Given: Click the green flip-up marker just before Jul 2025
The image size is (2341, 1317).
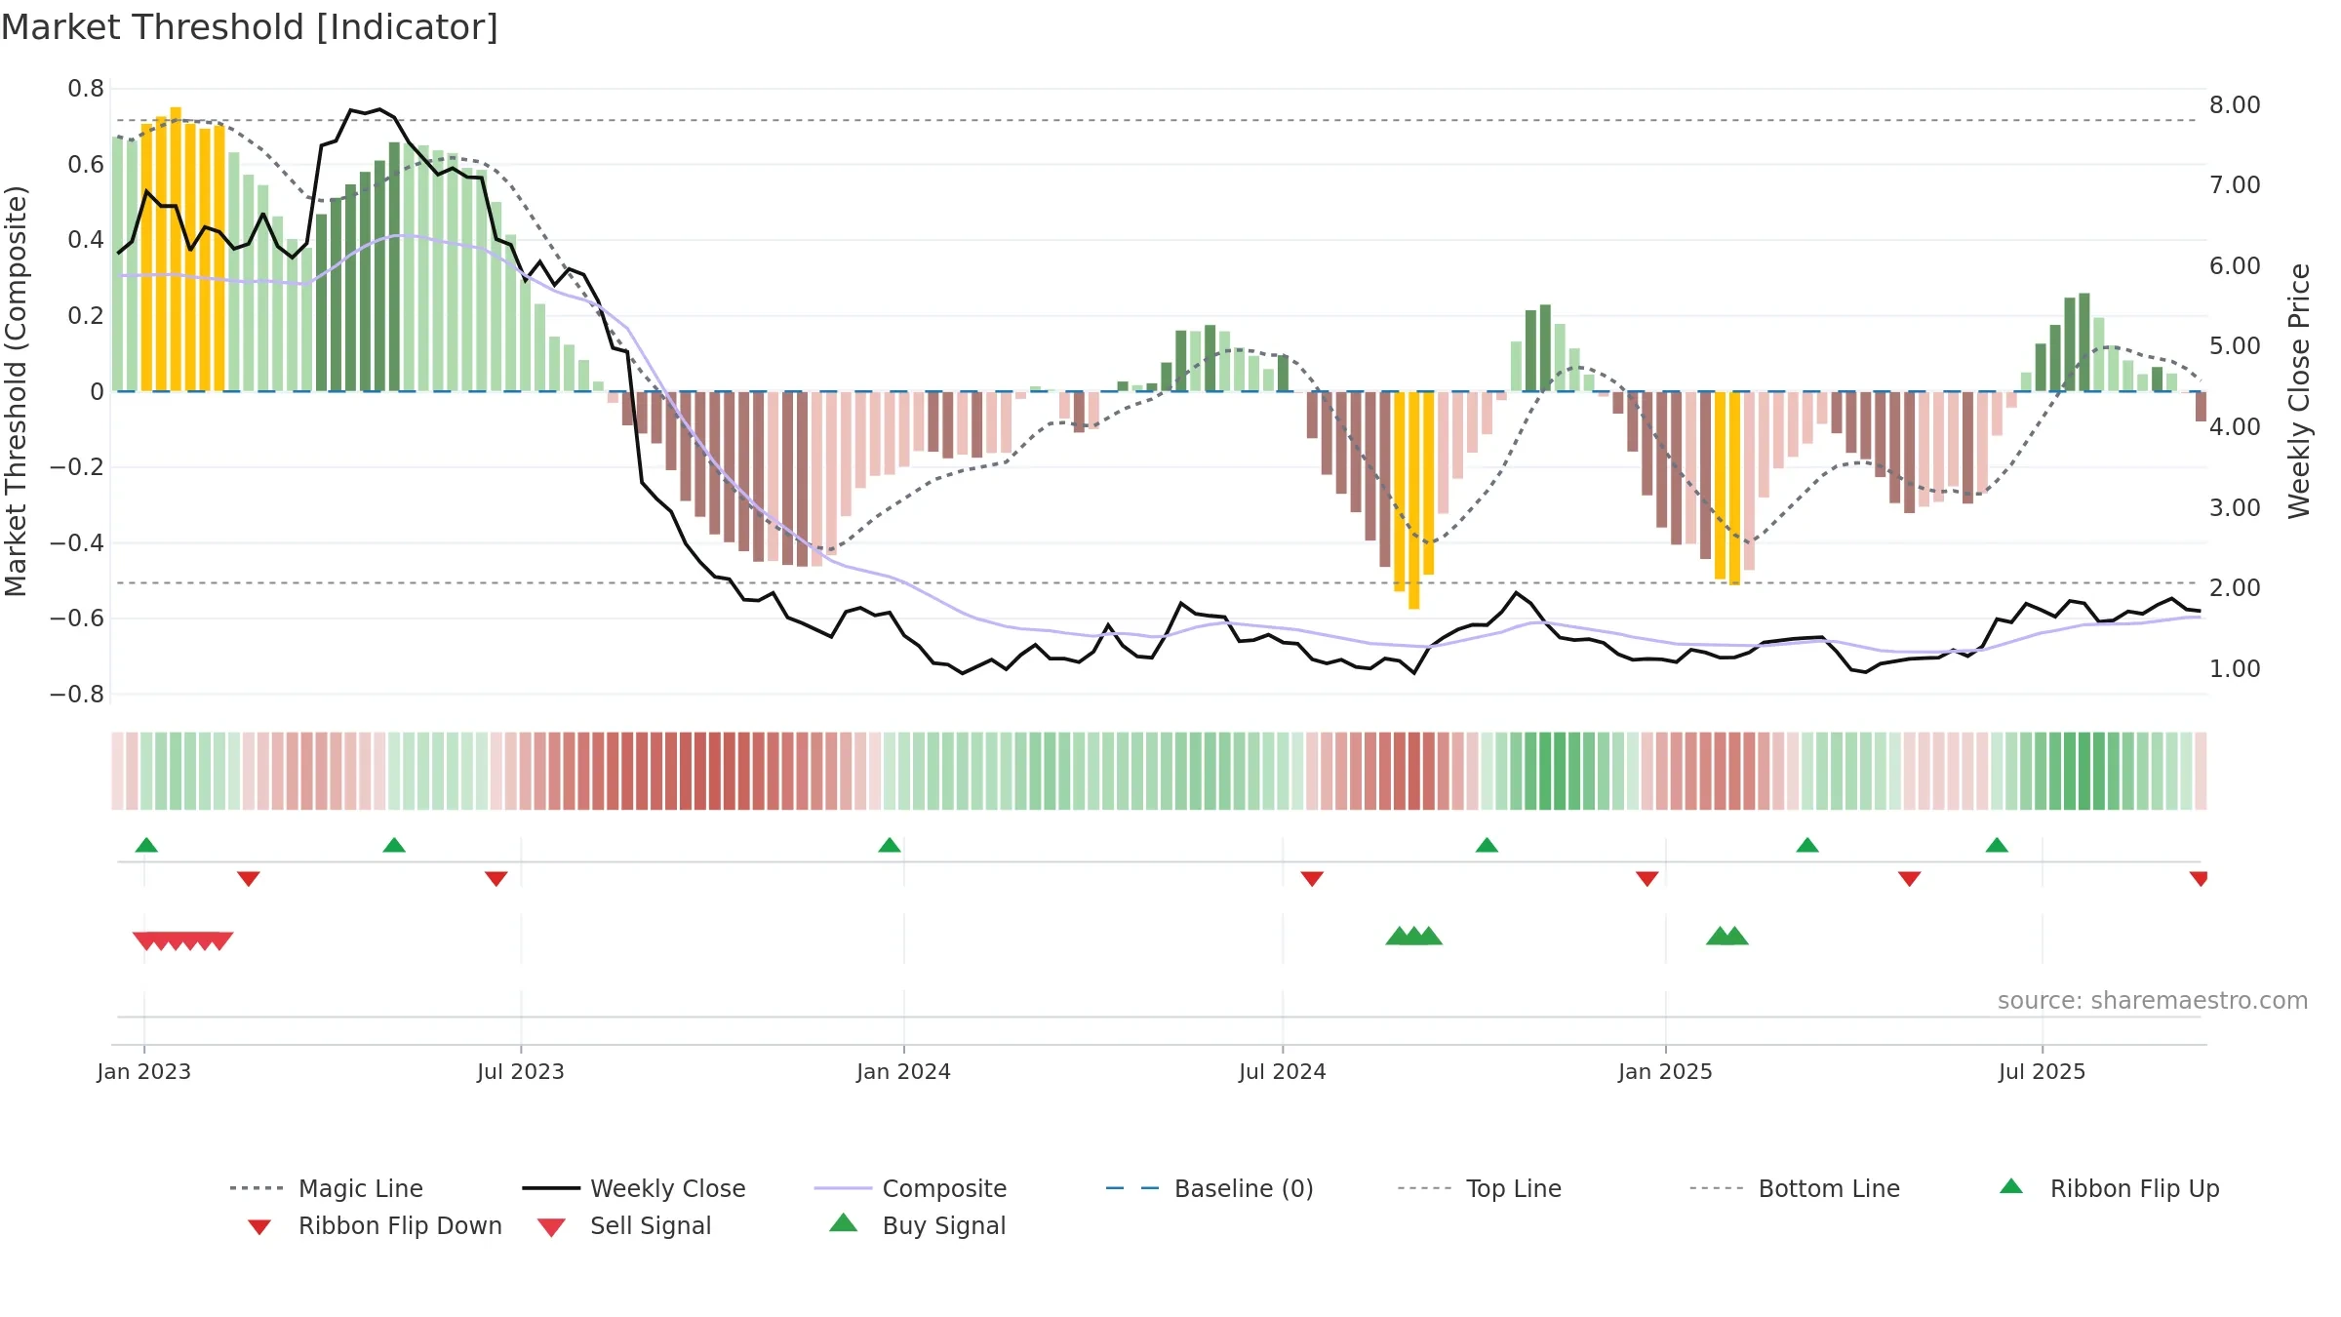Looking at the screenshot, I should (1997, 845).
